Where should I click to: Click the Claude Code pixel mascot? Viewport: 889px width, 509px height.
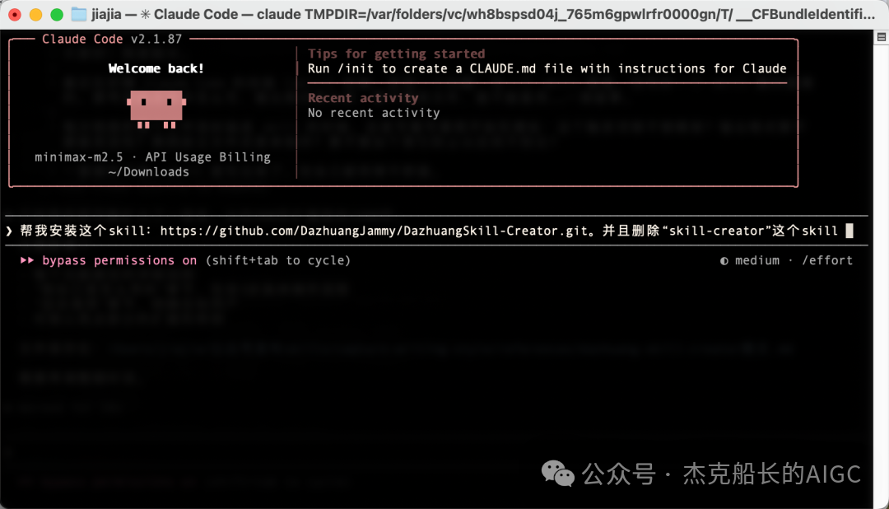[x=156, y=109]
